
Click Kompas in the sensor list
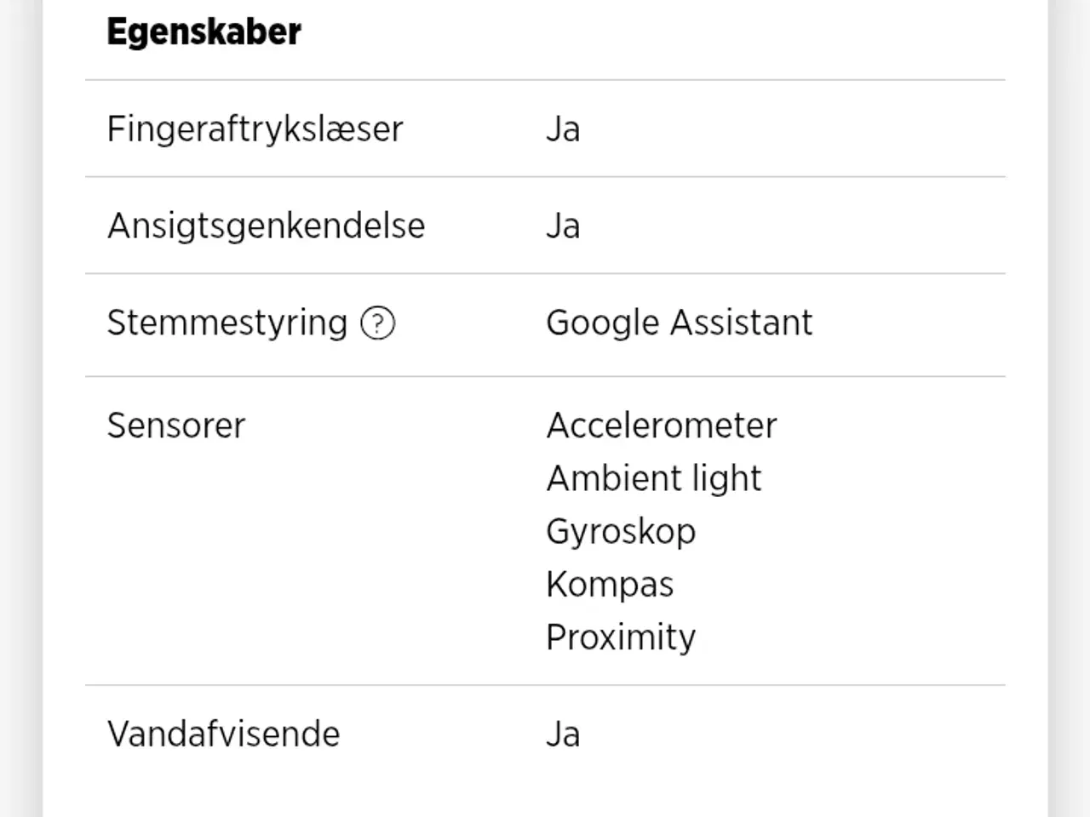coord(610,585)
